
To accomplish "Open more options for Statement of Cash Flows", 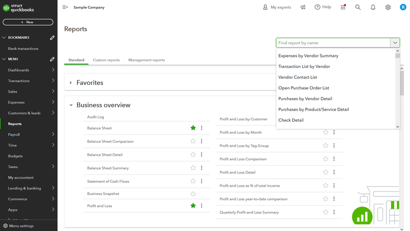I will pyautogui.click(x=202, y=181).
